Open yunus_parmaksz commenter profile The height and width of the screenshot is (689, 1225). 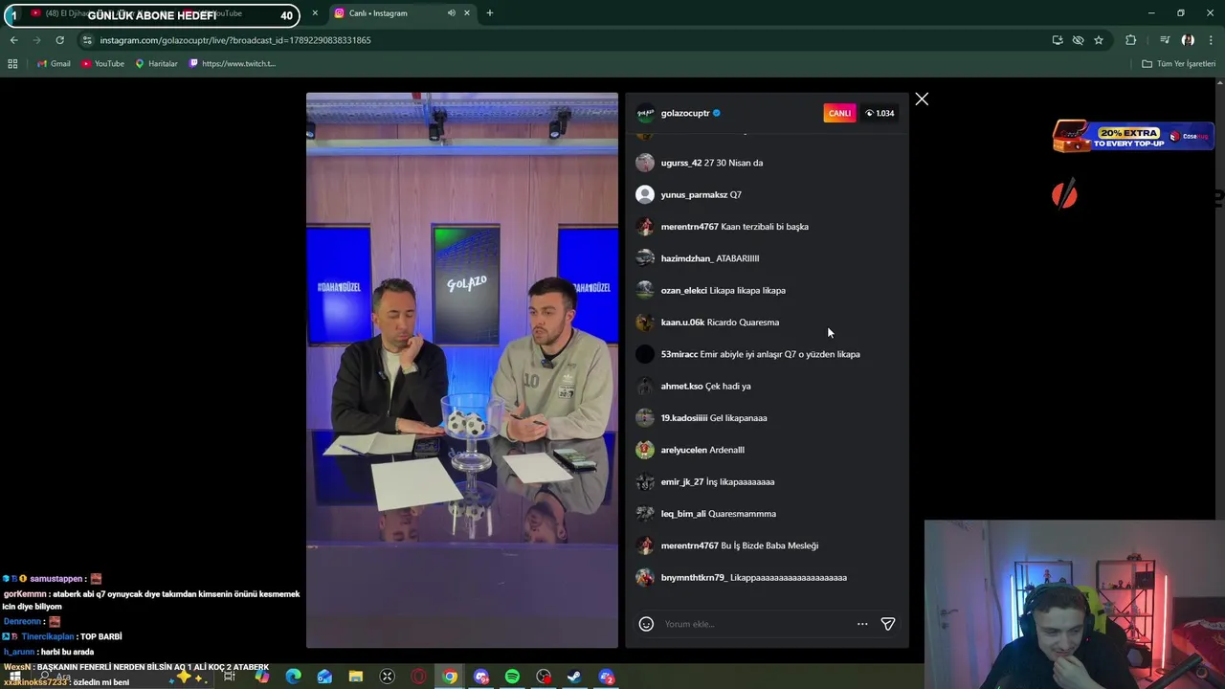[x=694, y=194]
